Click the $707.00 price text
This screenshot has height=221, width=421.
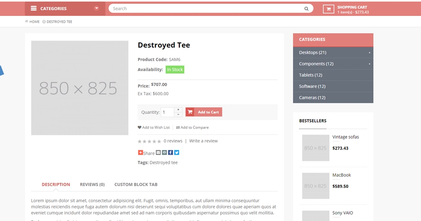tap(159, 84)
